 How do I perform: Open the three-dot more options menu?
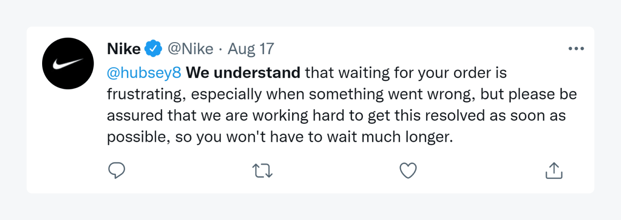pyautogui.click(x=576, y=49)
